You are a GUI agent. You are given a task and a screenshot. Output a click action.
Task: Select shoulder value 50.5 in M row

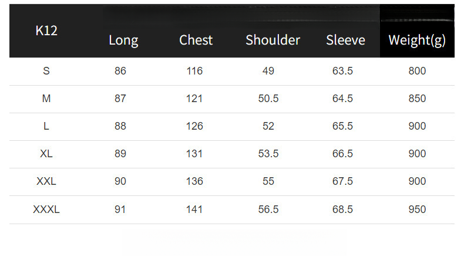click(268, 99)
